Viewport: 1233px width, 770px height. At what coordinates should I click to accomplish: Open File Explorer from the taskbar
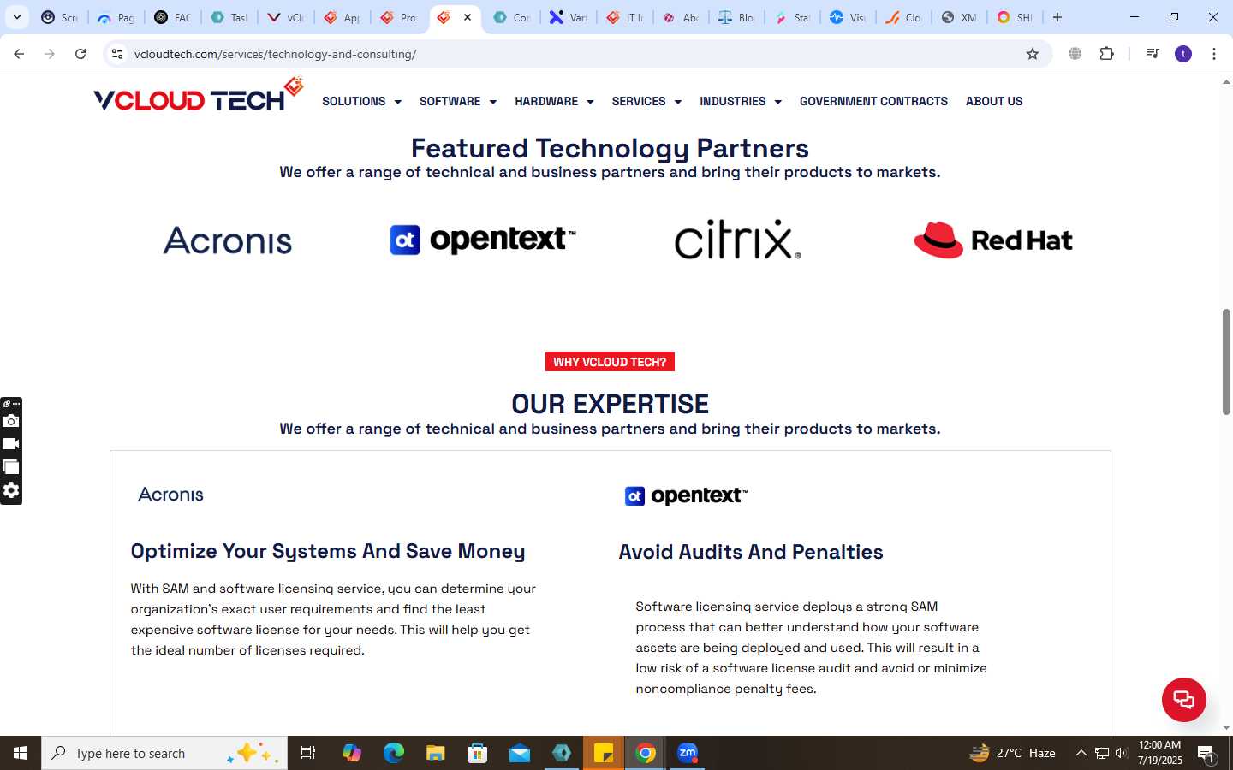[436, 753]
